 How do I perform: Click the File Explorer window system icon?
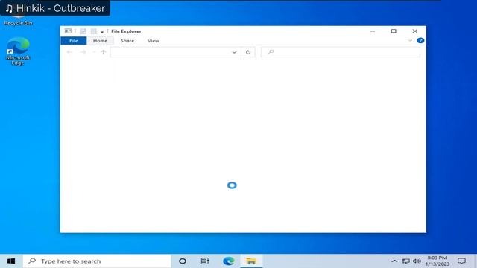pyautogui.click(x=68, y=31)
